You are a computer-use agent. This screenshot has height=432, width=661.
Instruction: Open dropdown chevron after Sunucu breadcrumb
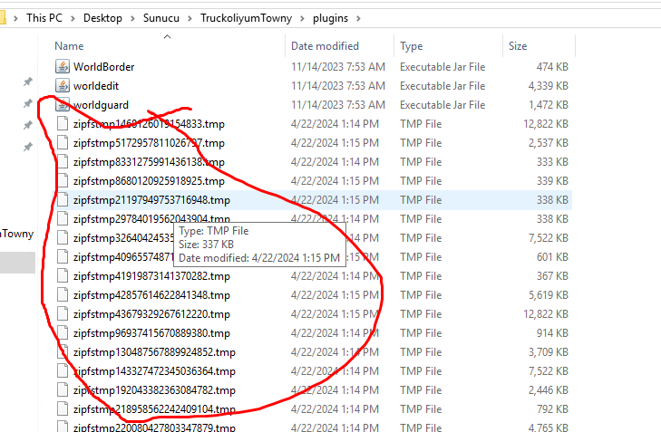(x=190, y=18)
